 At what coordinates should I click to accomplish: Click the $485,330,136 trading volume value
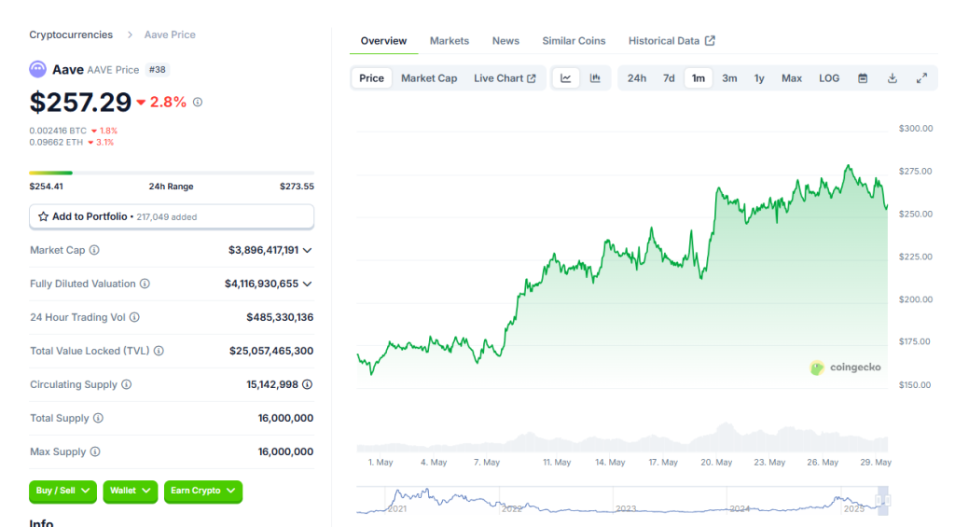(x=280, y=317)
